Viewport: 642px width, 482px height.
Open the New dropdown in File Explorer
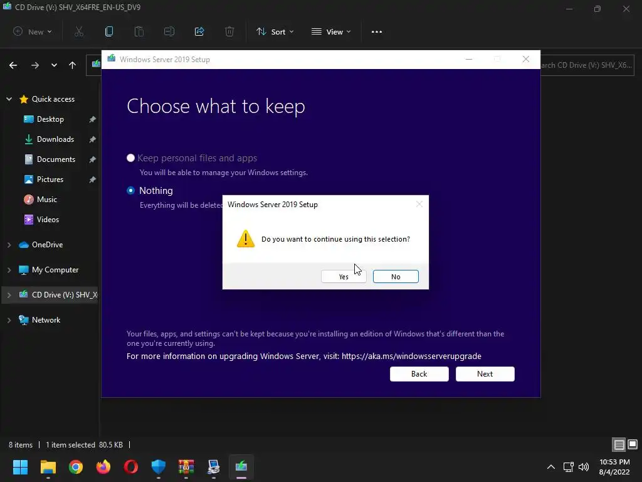(x=33, y=31)
